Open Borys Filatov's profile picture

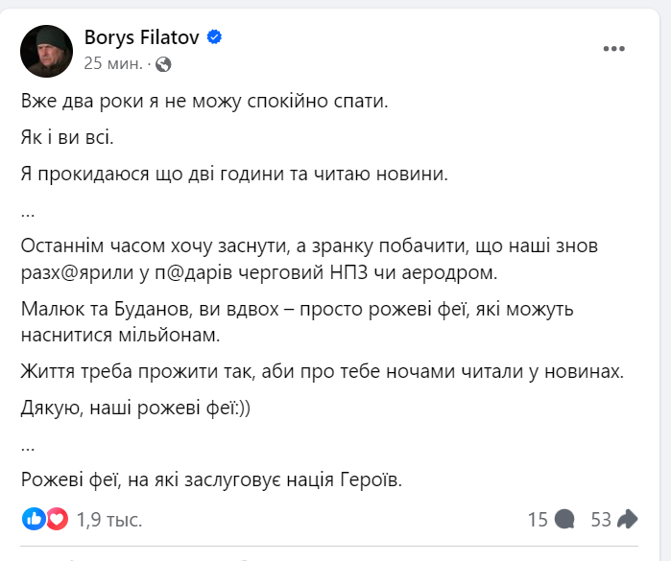click(45, 49)
